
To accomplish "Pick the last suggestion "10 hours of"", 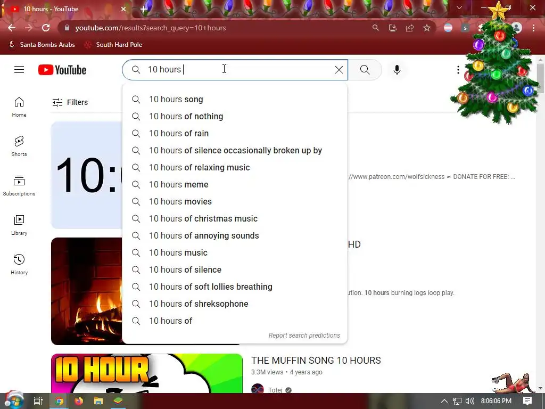I will (235, 321).
